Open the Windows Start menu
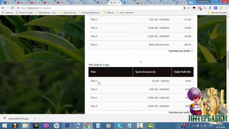The width and height of the screenshot is (229, 129). [4, 125]
